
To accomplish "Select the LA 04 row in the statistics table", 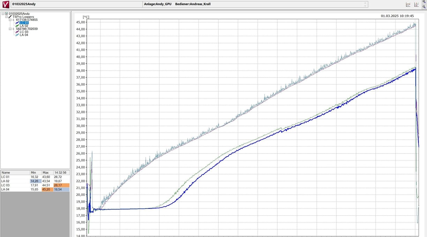I will tap(35, 189).
